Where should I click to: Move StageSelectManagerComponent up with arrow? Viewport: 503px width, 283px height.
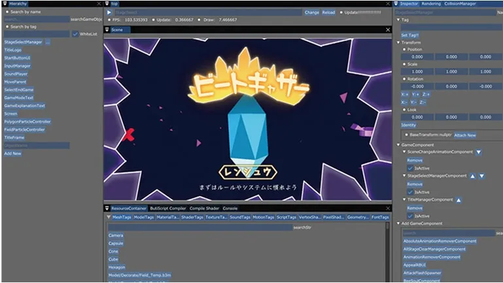click(x=472, y=176)
